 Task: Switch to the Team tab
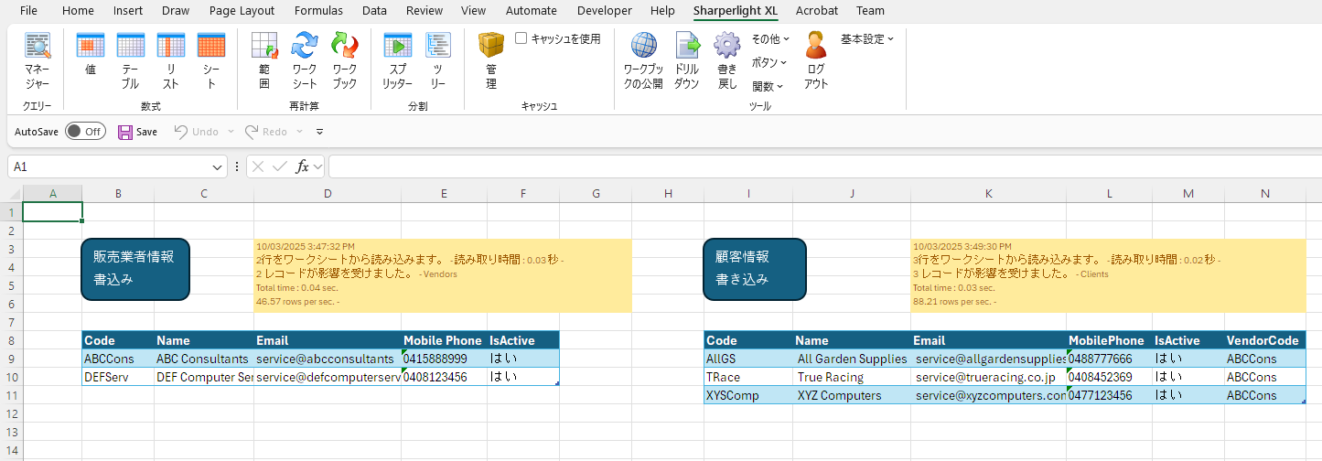[870, 11]
